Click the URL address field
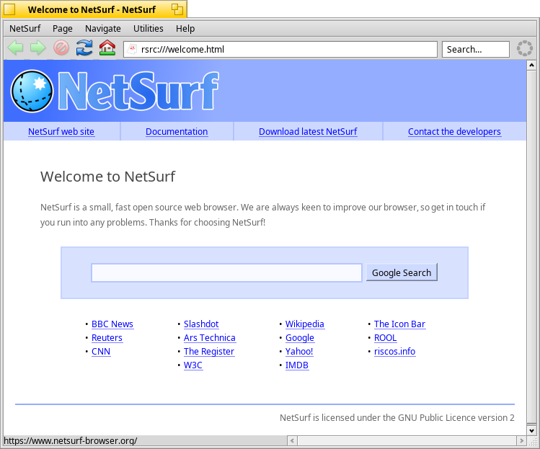This screenshot has height=449, width=540. pyautogui.click(x=280, y=49)
